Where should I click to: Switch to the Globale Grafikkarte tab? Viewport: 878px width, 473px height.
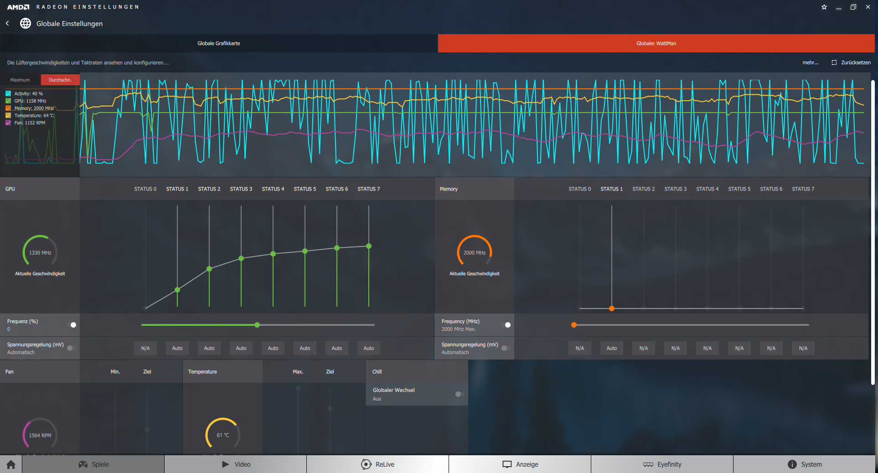coord(219,43)
